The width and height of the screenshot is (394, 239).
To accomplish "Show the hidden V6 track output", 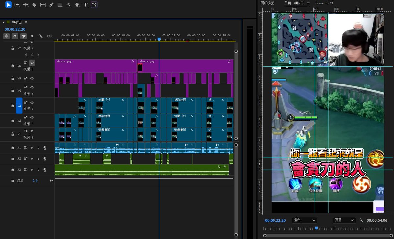I will click(32, 62).
